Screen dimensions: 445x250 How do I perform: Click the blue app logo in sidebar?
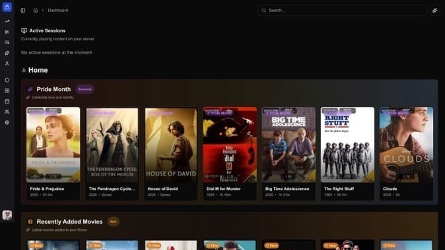click(x=7, y=7)
